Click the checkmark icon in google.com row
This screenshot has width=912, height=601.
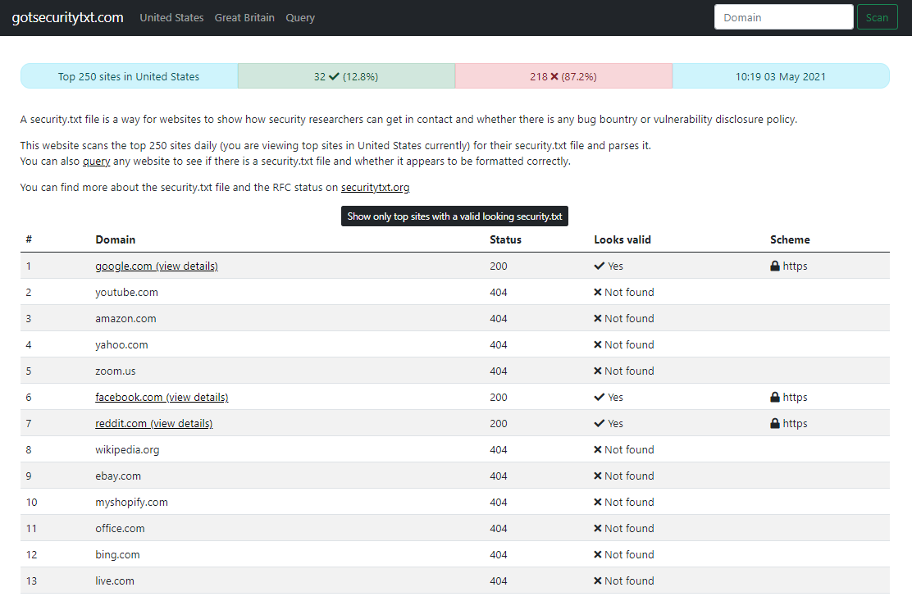(600, 266)
